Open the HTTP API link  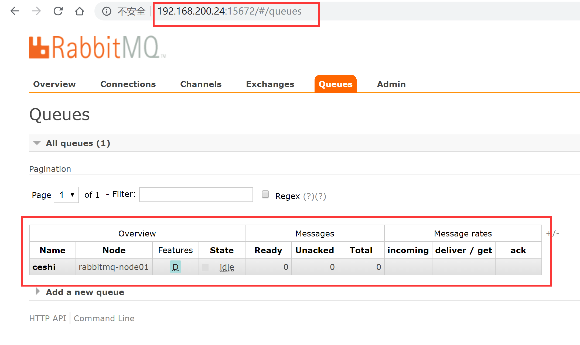coord(48,318)
